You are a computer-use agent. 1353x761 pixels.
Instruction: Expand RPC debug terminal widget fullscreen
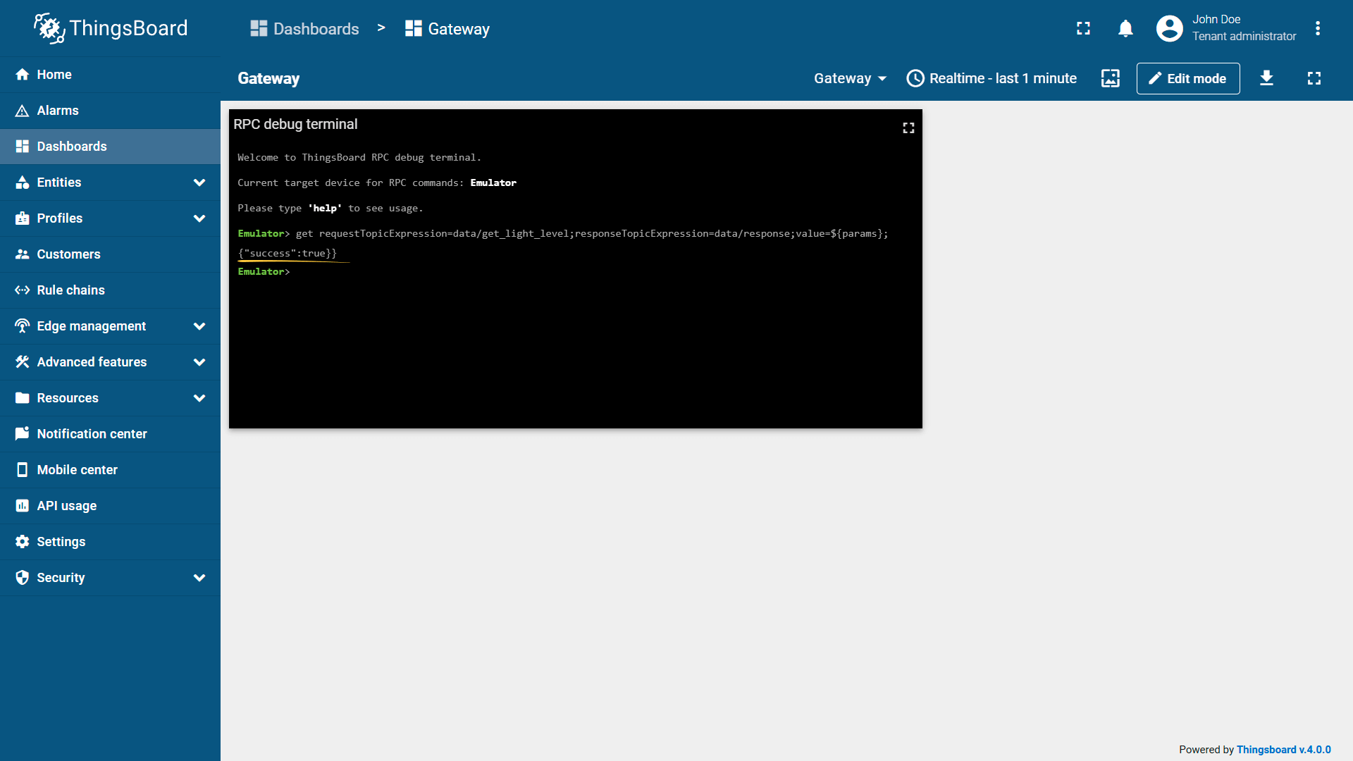point(908,128)
